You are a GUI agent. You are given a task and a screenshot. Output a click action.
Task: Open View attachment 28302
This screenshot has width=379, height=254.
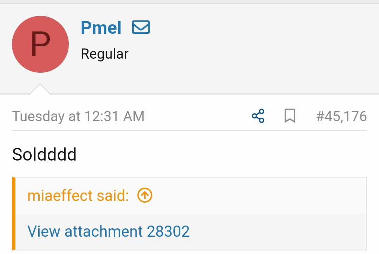[108, 231]
